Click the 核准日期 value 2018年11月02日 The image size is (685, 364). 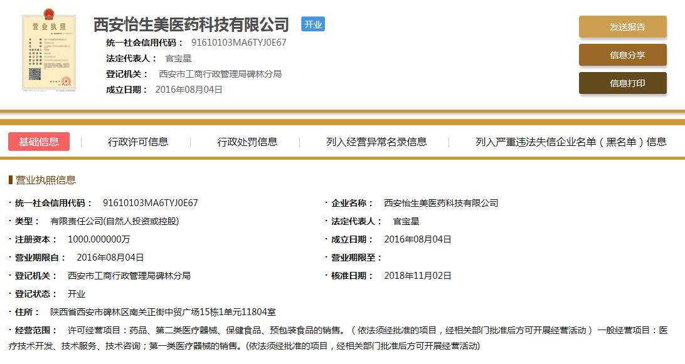tap(418, 276)
